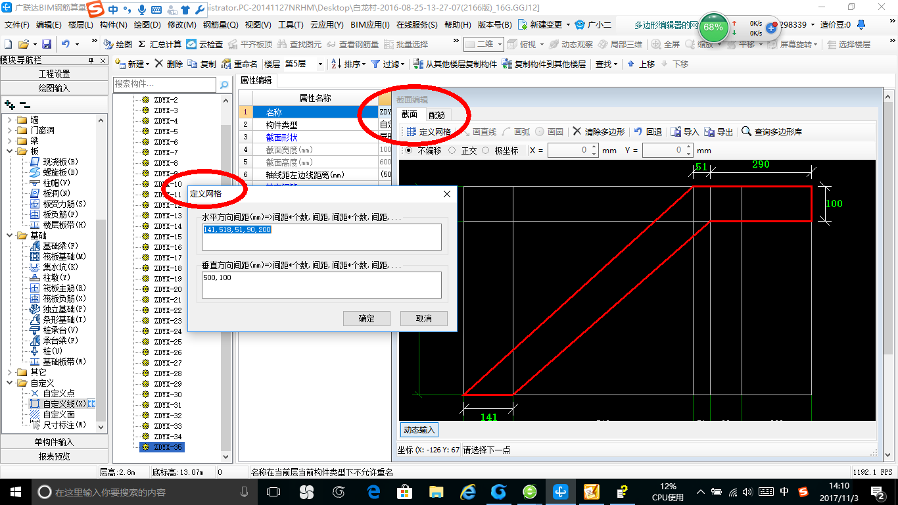Image resolution: width=898 pixels, height=505 pixels.
Task: Select 不偏移 radio option
Action: (408, 150)
